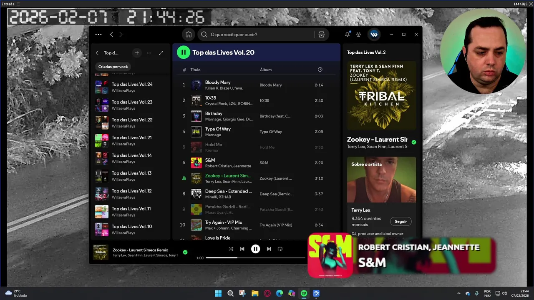
Task: Follow Terry Lex with Seguir button
Action: pyautogui.click(x=400, y=222)
